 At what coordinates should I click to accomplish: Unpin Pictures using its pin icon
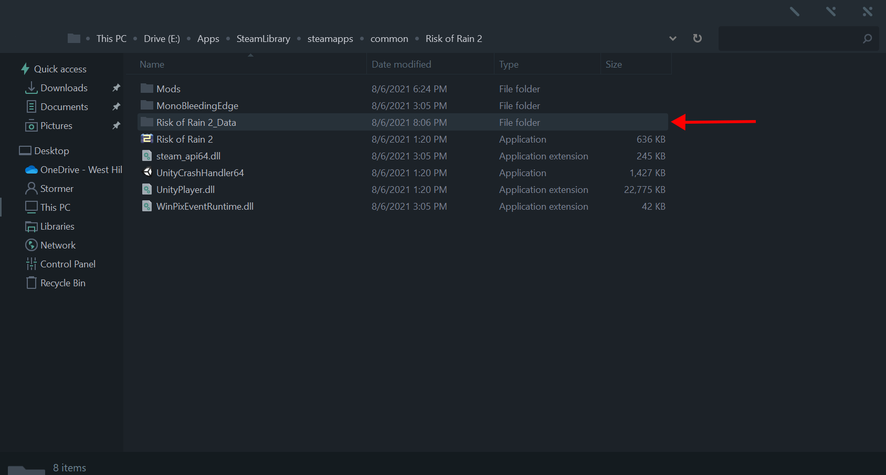[117, 125]
